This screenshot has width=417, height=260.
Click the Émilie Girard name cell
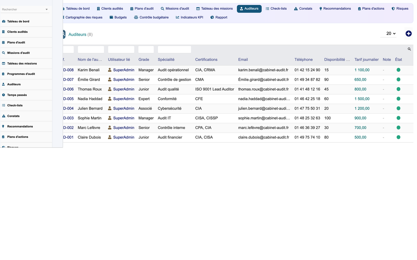(x=89, y=80)
